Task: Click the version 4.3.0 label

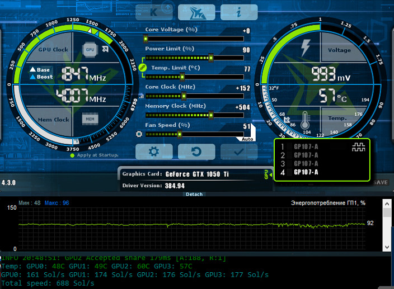Action: [x=8, y=183]
